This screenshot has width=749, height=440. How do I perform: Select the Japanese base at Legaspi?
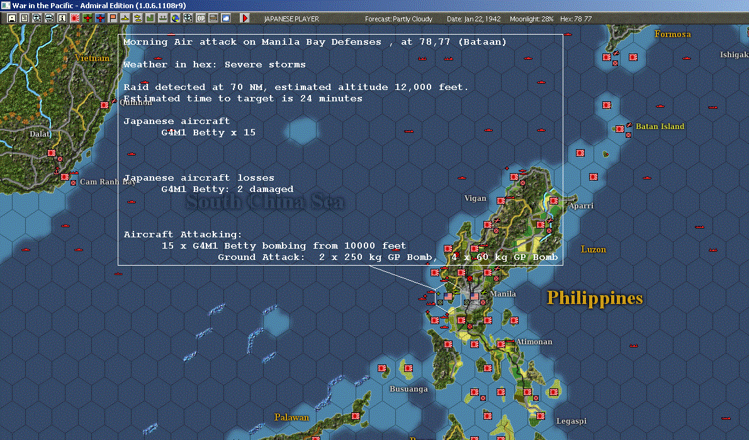click(540, 416)
